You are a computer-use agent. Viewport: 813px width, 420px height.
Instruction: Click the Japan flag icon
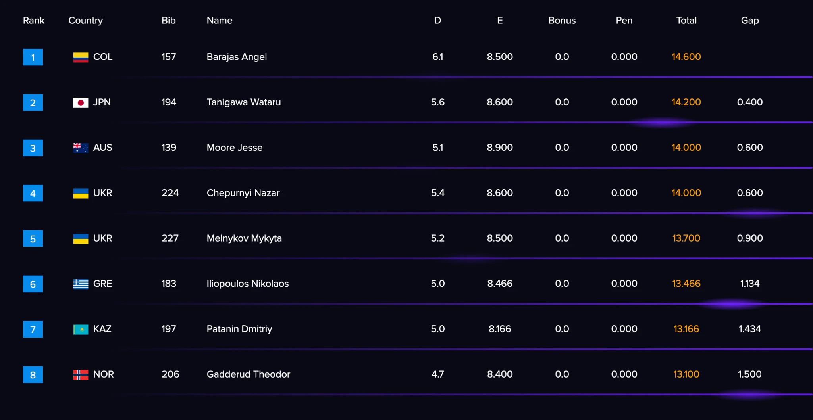coord(81,103)
